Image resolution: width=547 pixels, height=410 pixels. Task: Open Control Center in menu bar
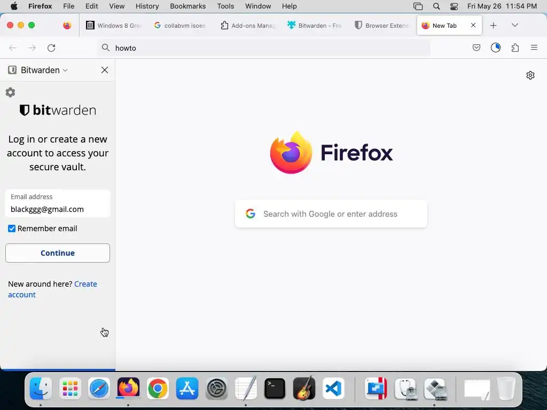[454, 6]
